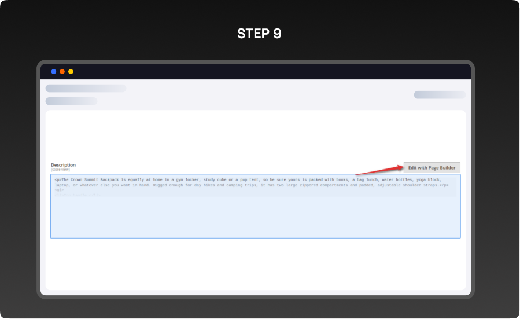Image resolution: width=520 pixels, height=319 pixels.
Task: Click the blank white area below the text box
Action: (x=255, y=264)
